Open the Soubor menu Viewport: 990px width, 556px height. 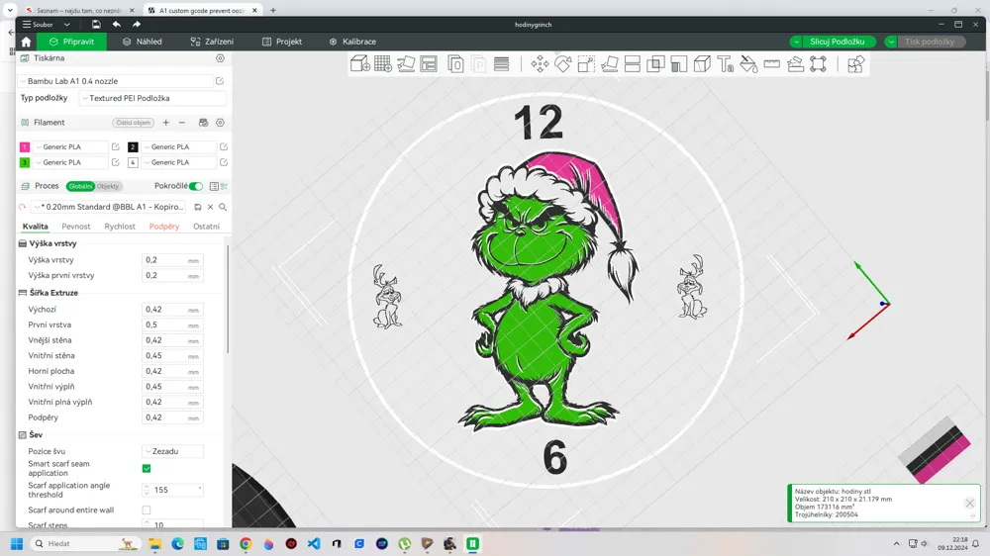[x=38, y=25]
